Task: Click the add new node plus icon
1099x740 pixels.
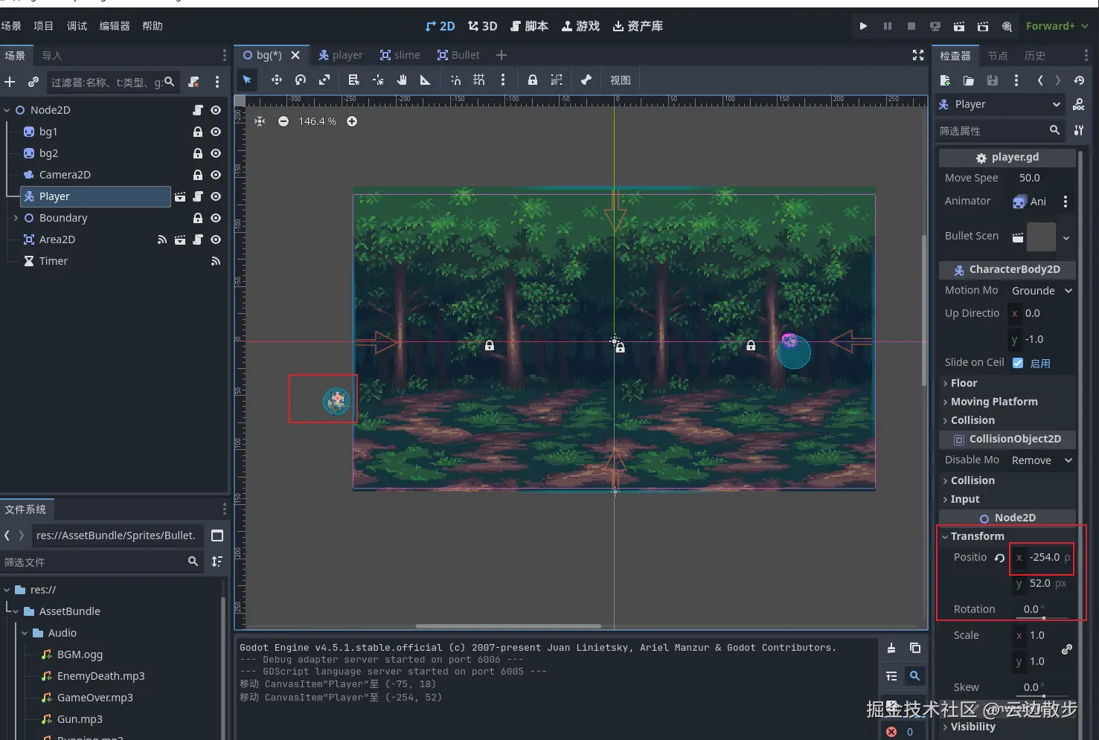Action: [x=10, y=82]
